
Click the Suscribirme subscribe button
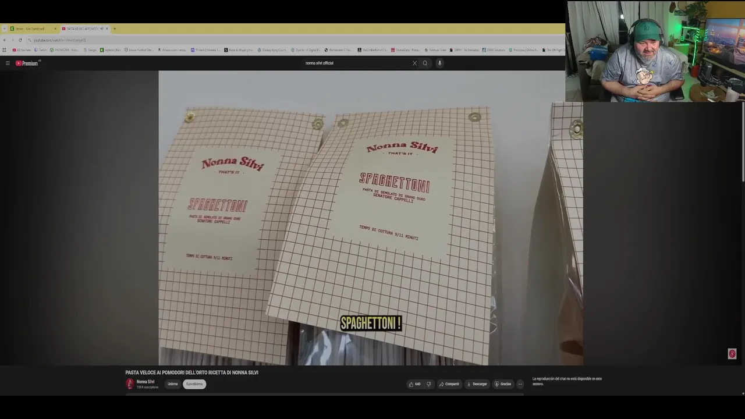[194, 384]
